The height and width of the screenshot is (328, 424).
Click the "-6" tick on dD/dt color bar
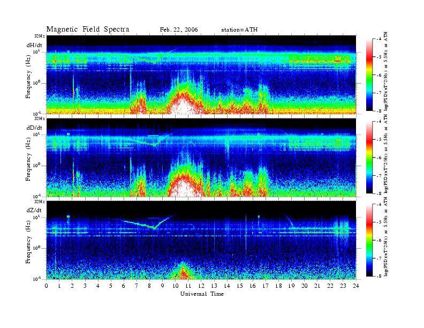tap(380, 158)
